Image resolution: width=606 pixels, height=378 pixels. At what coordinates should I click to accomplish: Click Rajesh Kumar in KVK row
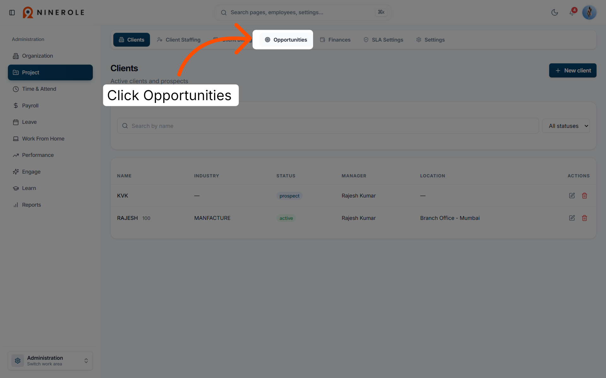pyautogui.click(x=359, y=196)
